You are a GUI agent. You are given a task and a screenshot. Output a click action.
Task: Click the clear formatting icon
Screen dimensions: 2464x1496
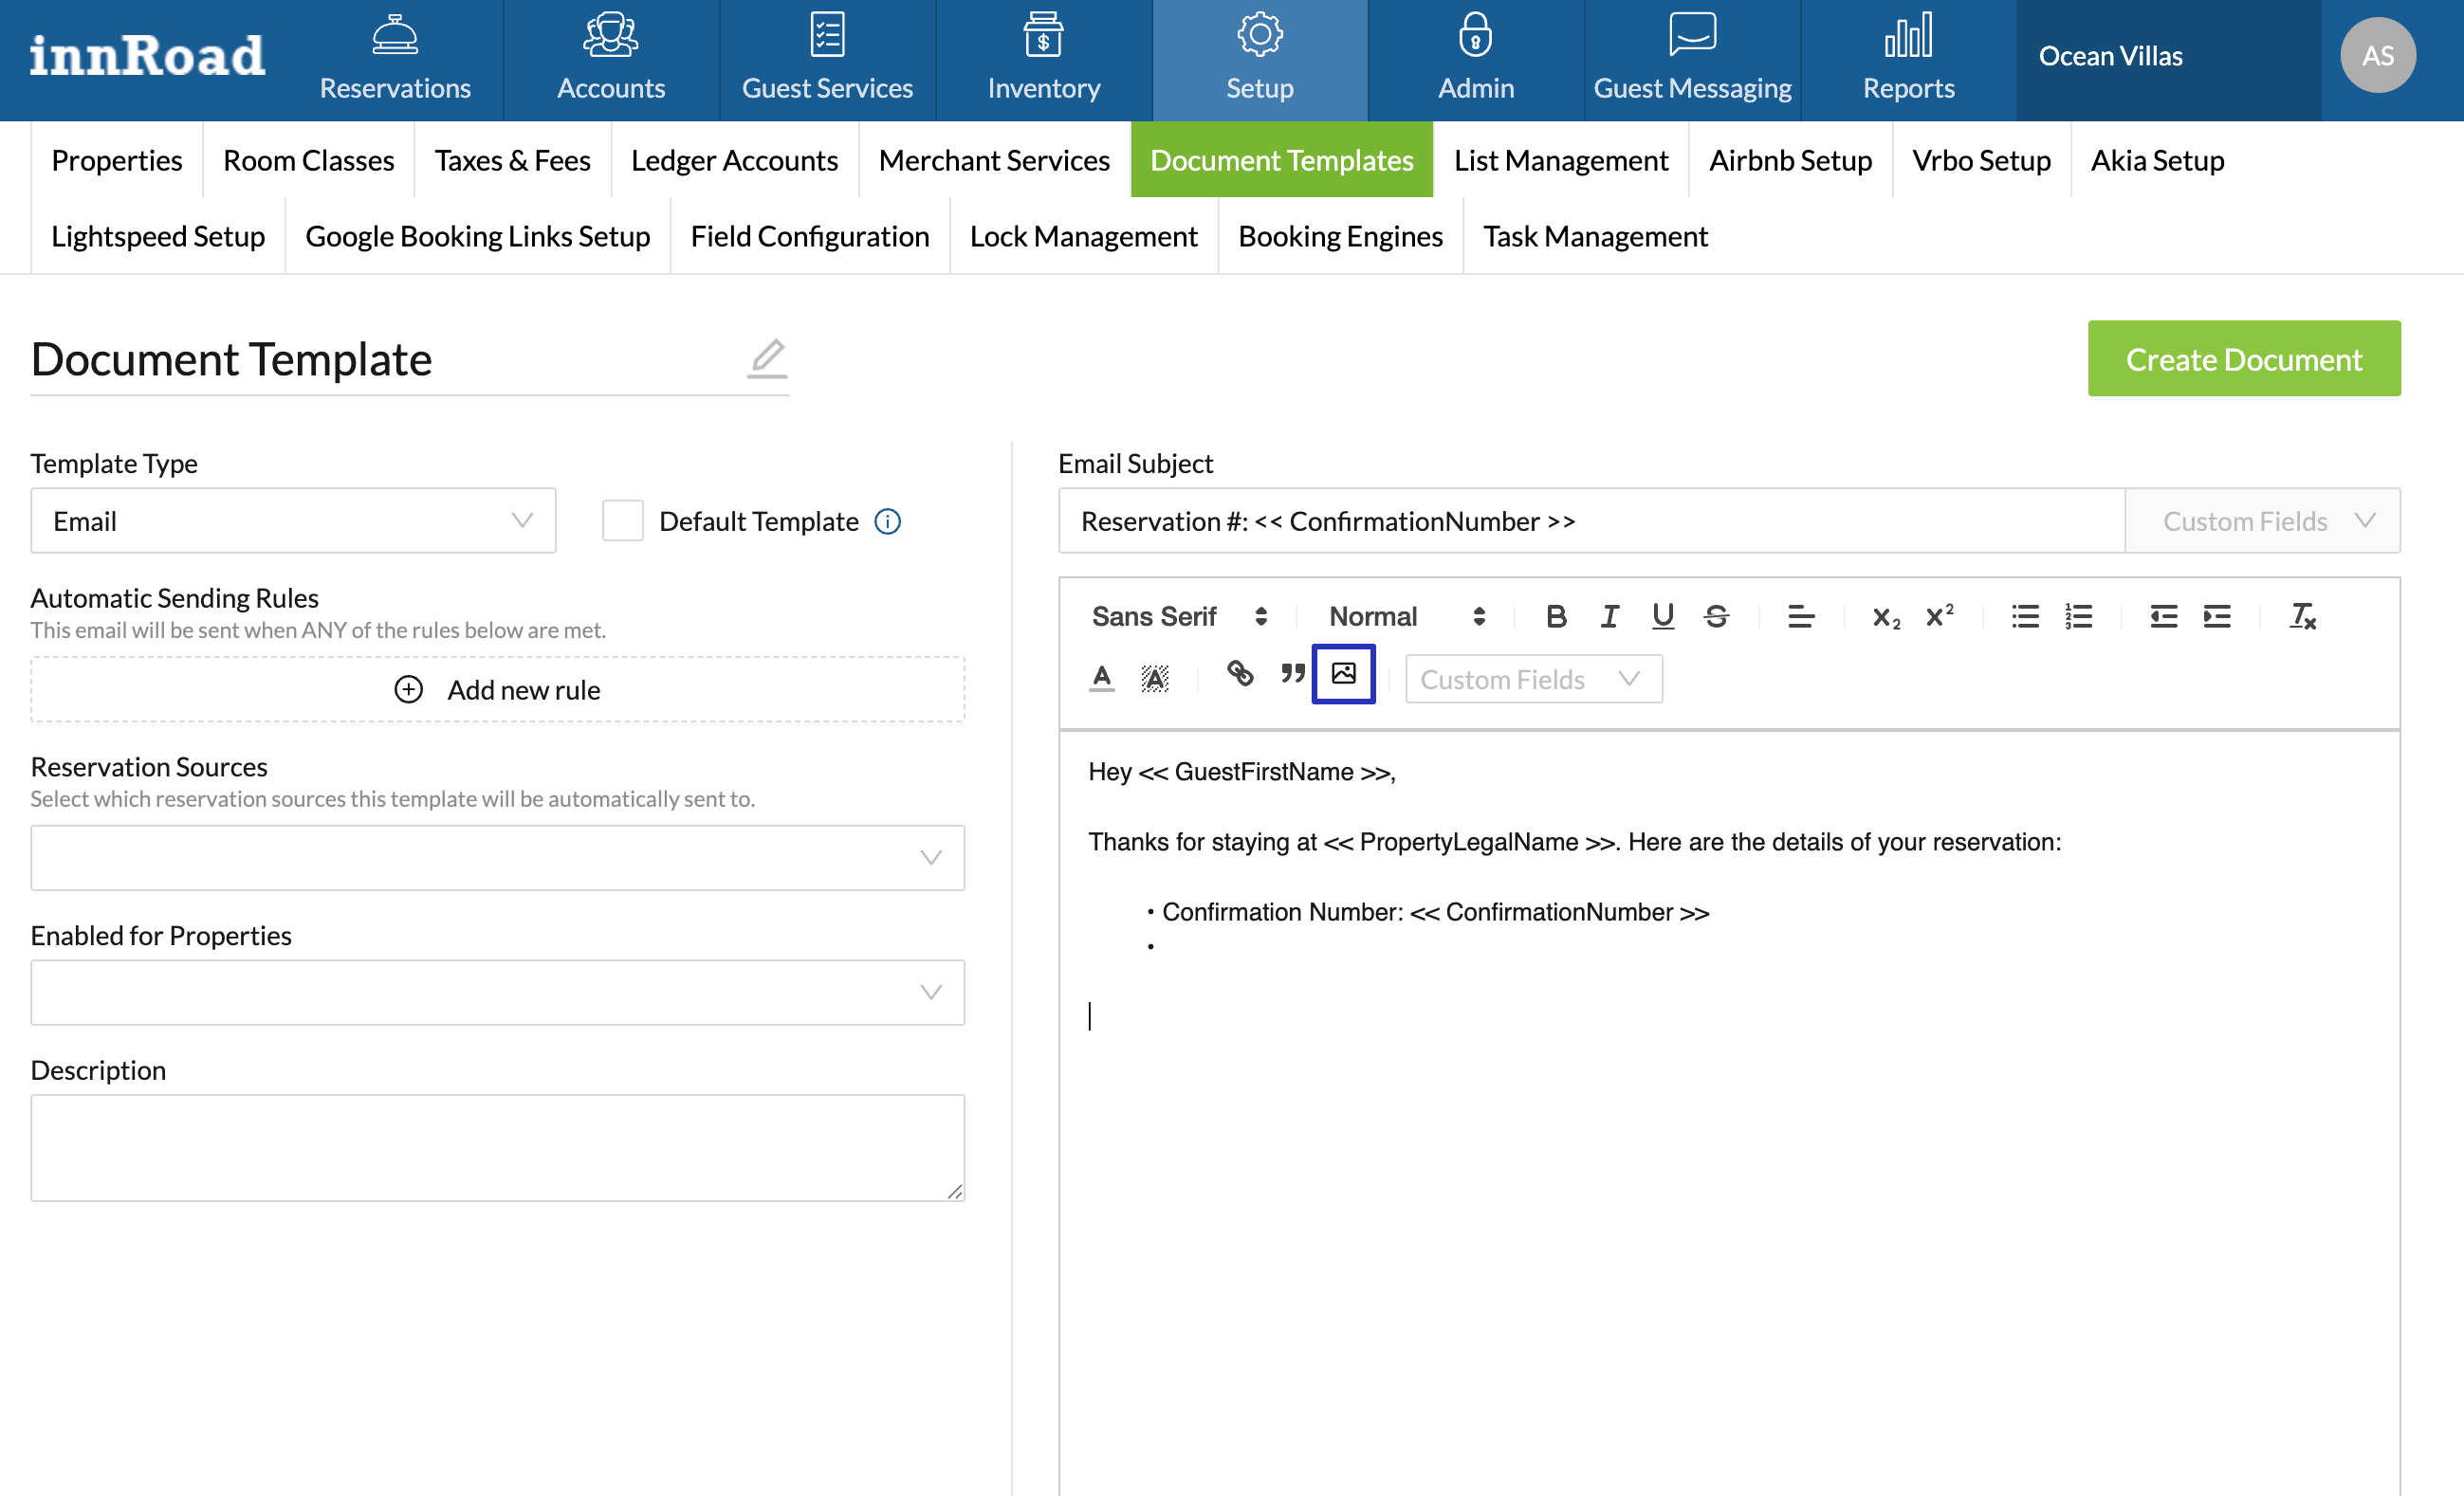click(2302, 615)
